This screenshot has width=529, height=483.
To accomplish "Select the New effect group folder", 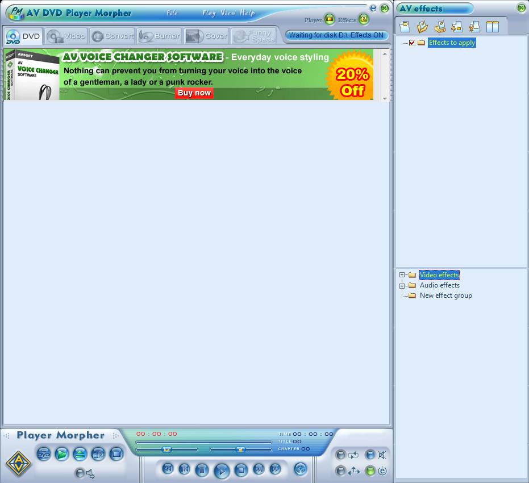I will (x=445, y=295).
